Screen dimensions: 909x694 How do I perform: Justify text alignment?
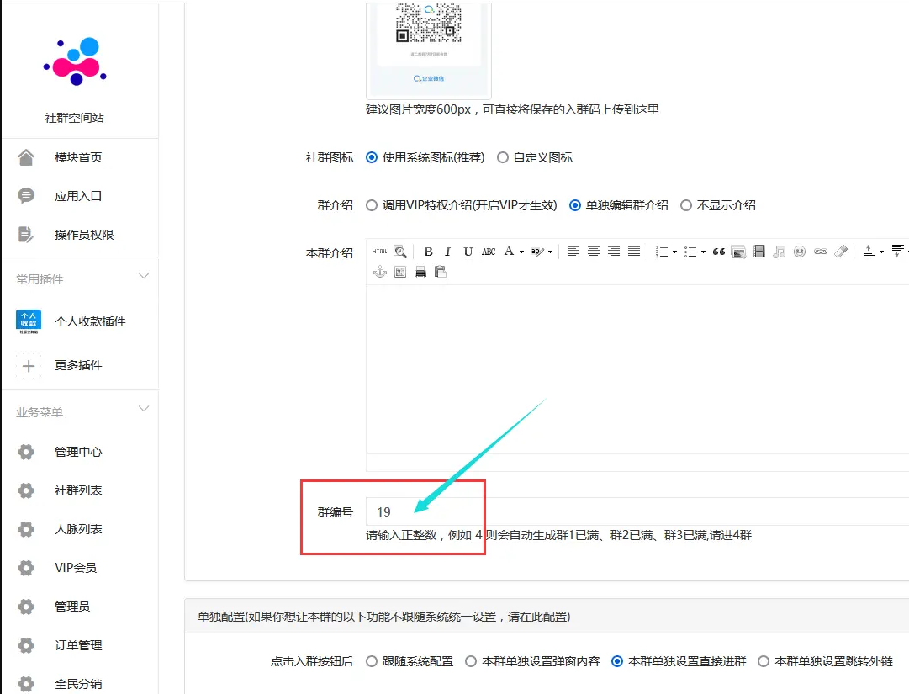[634, 251]
